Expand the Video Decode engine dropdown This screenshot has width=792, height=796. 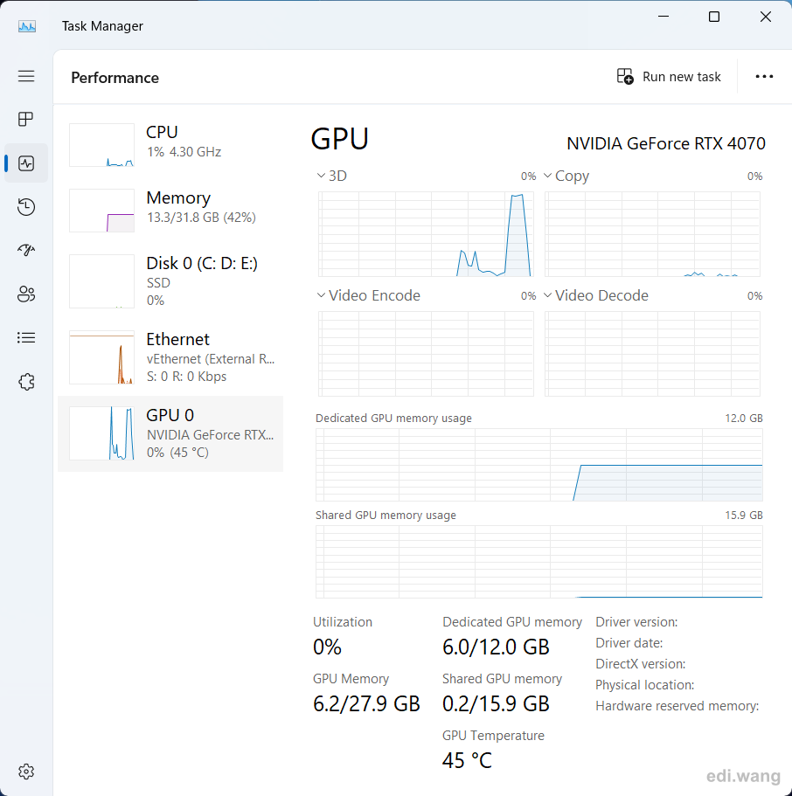click(596, 295)
